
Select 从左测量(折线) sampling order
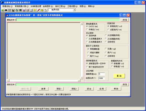click(x=112, y=35)
